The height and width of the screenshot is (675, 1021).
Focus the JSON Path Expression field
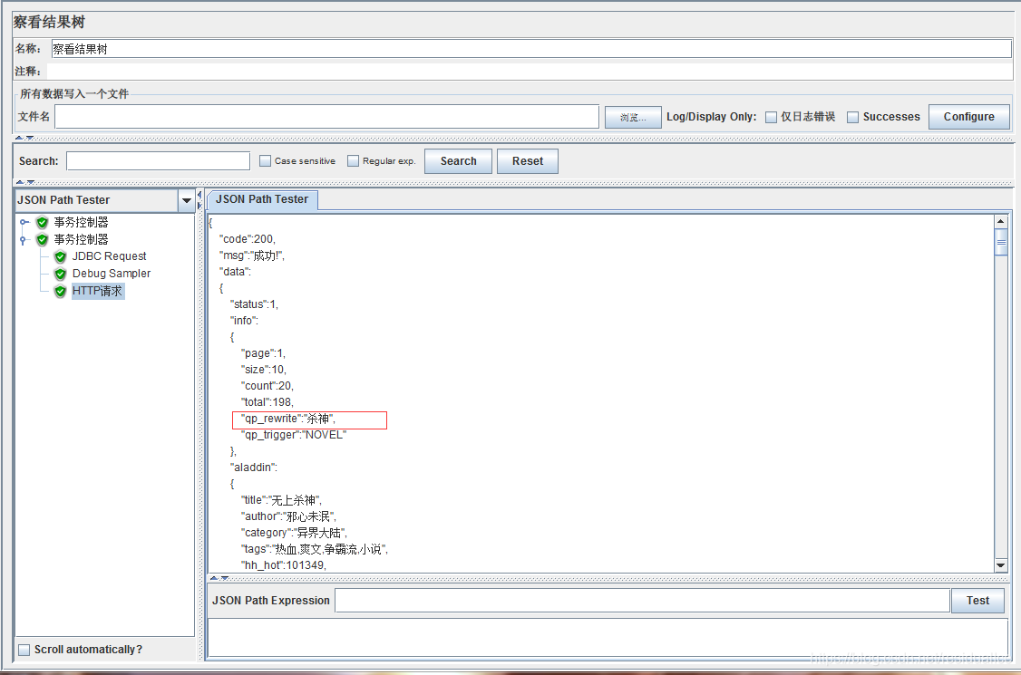click(642, 600)
